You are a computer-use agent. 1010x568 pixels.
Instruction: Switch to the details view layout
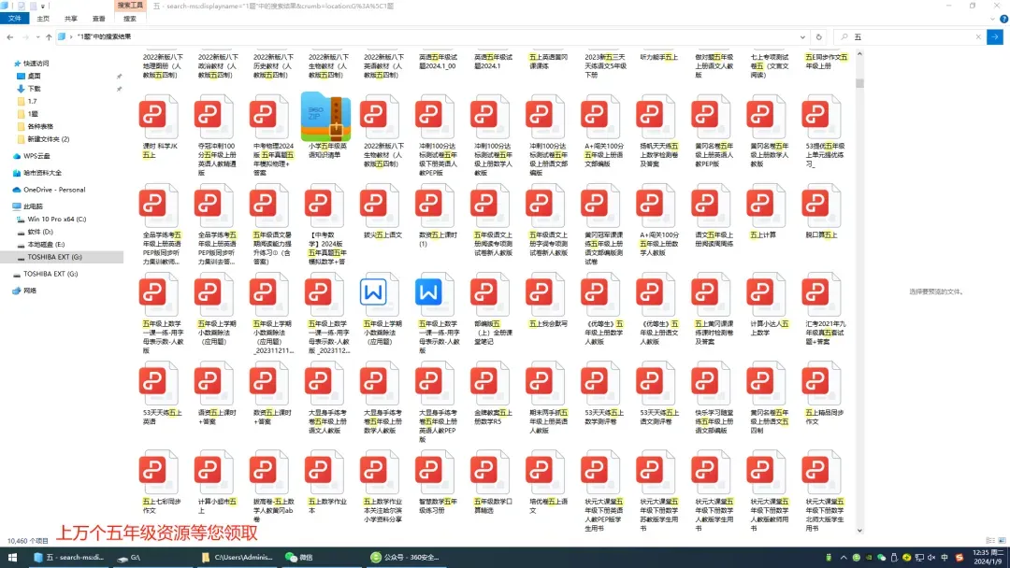pos(990,540)
